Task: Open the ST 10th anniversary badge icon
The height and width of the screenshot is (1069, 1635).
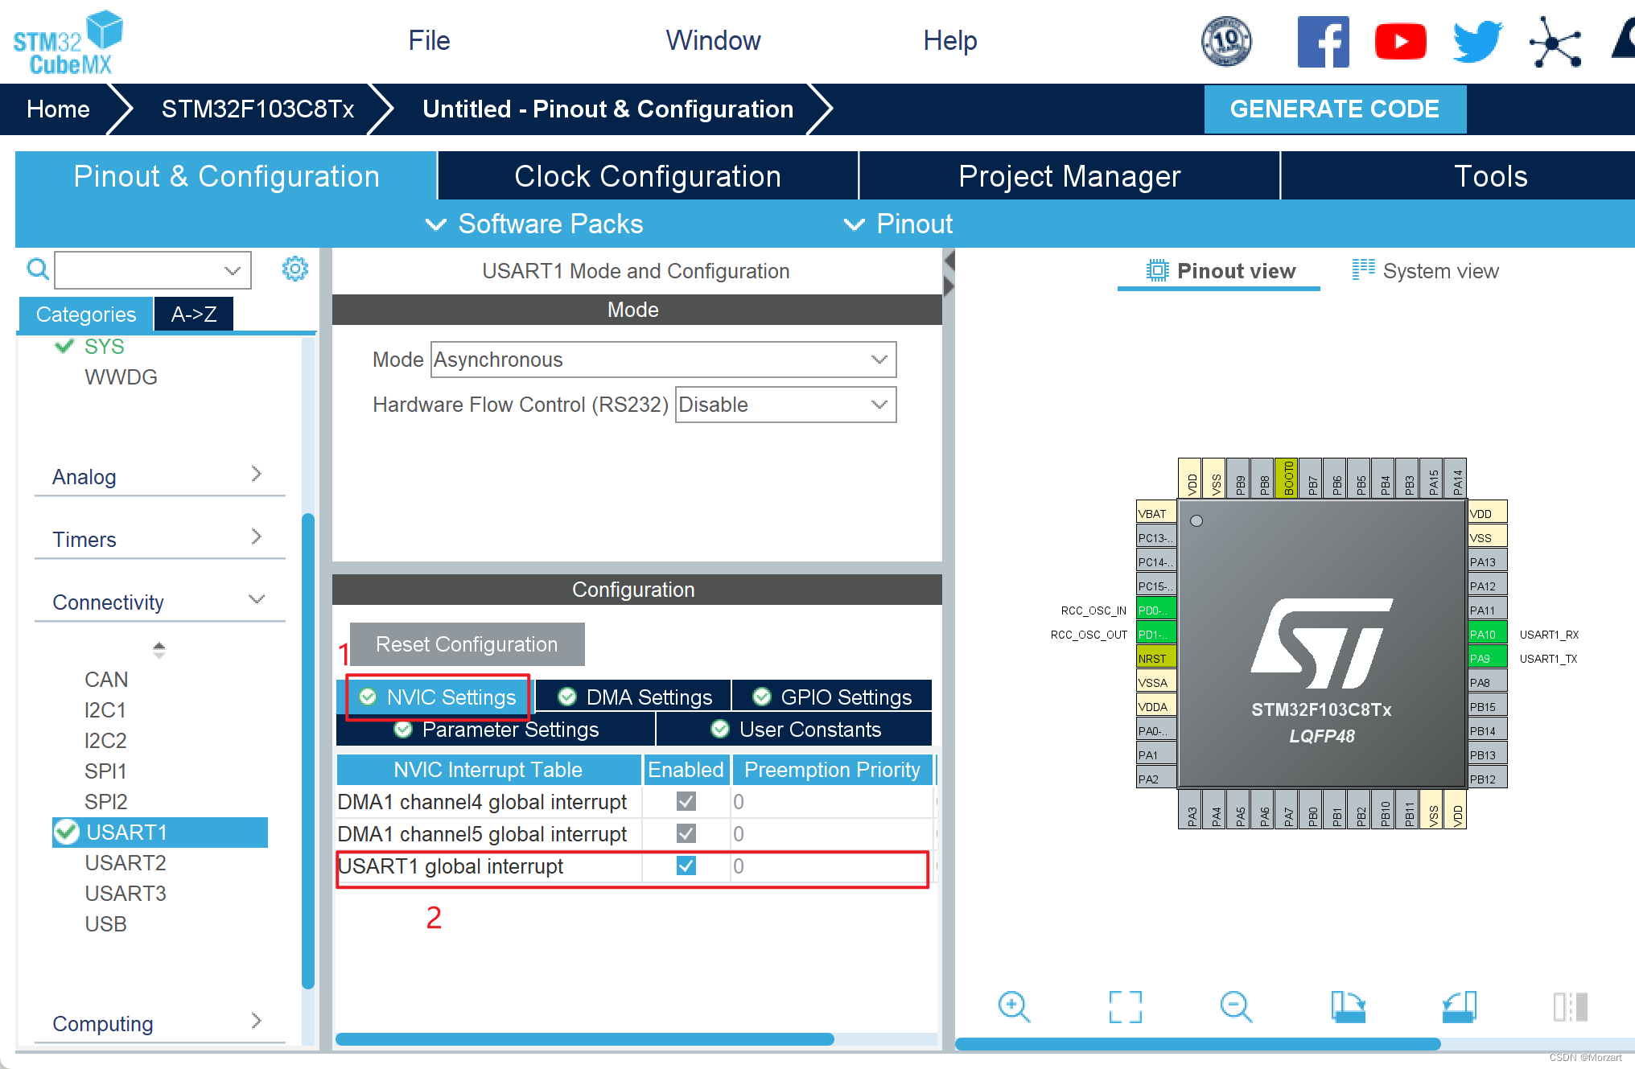Action: click(x=1226, y=41)
